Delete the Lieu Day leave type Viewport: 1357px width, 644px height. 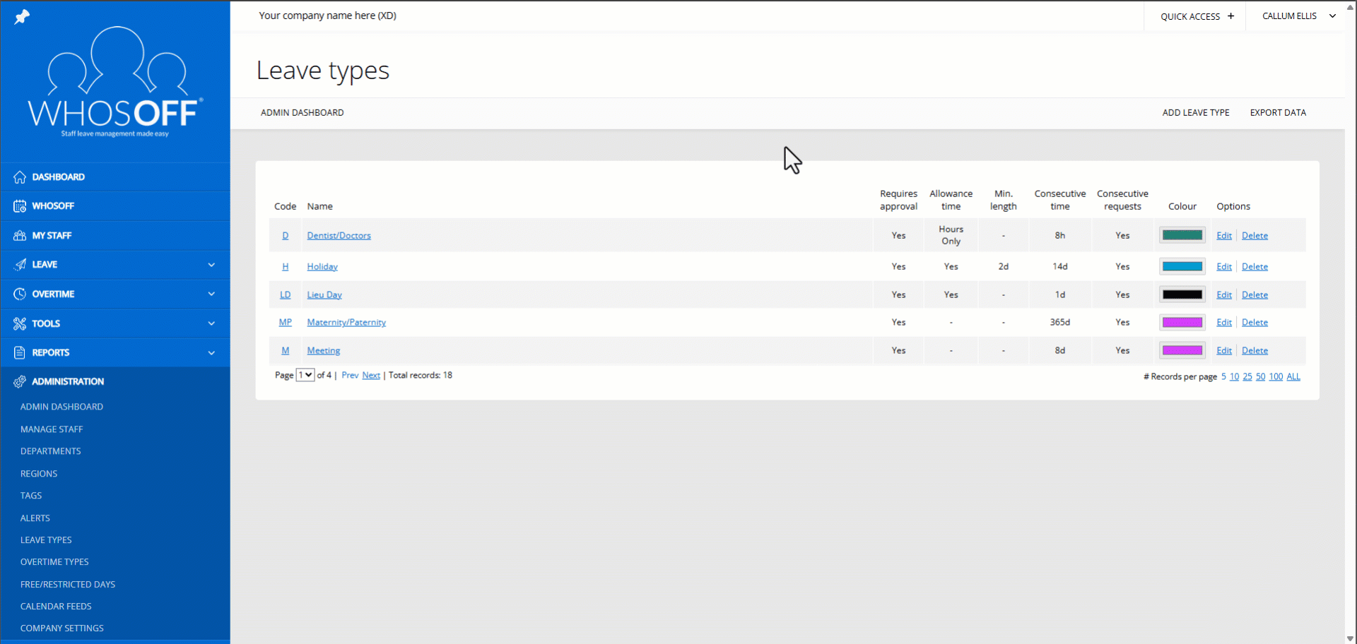point(1255,295)
